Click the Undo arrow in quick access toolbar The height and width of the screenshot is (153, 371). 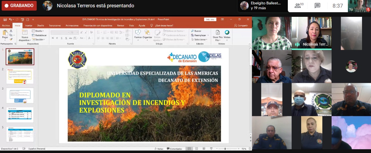click(10, 19)
